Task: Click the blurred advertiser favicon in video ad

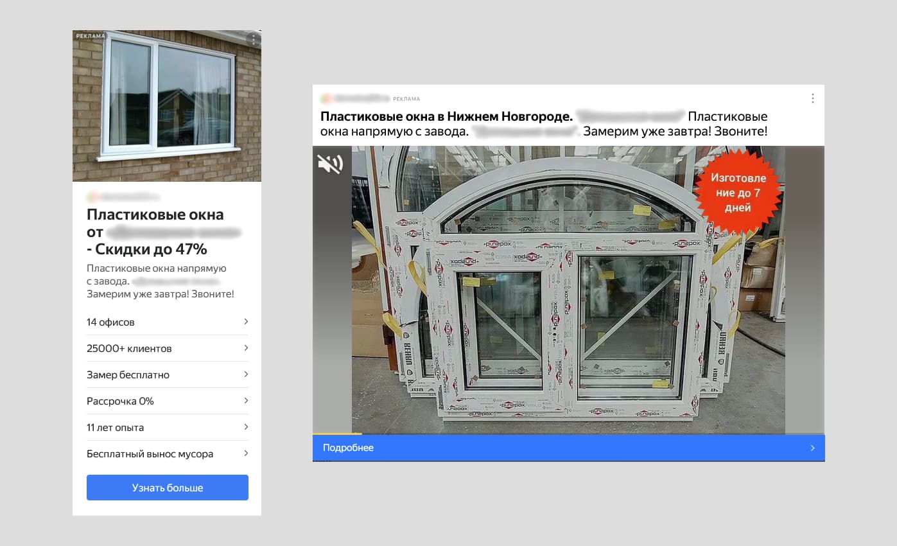Action: (x=326, y=99)
